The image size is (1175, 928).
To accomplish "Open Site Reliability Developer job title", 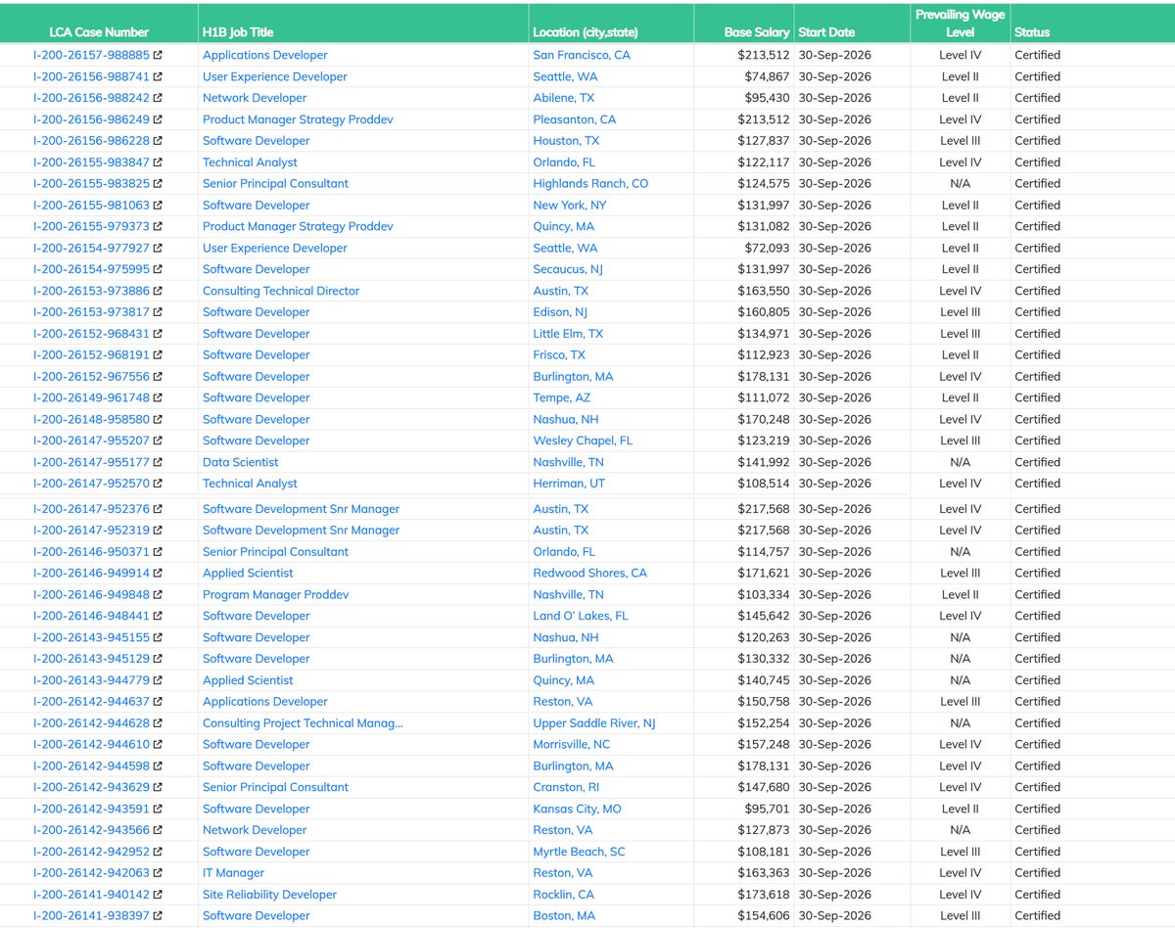I will pyautogui.click(x=269, y=895).
